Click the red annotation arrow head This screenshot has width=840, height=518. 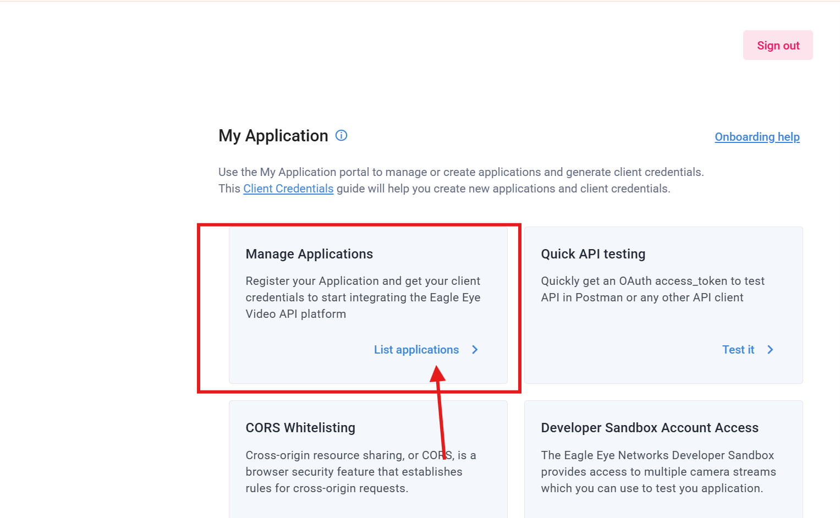click(x=438, y=374)
